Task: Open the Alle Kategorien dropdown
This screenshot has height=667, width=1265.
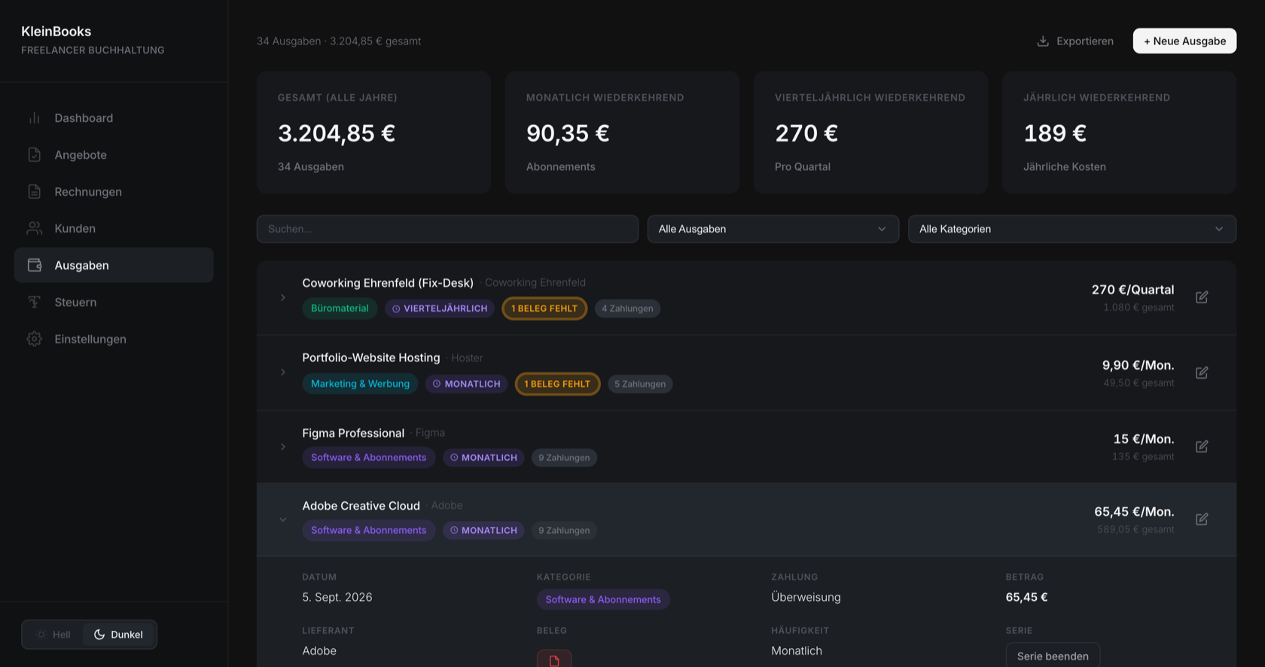Action: coord(1072,229)
